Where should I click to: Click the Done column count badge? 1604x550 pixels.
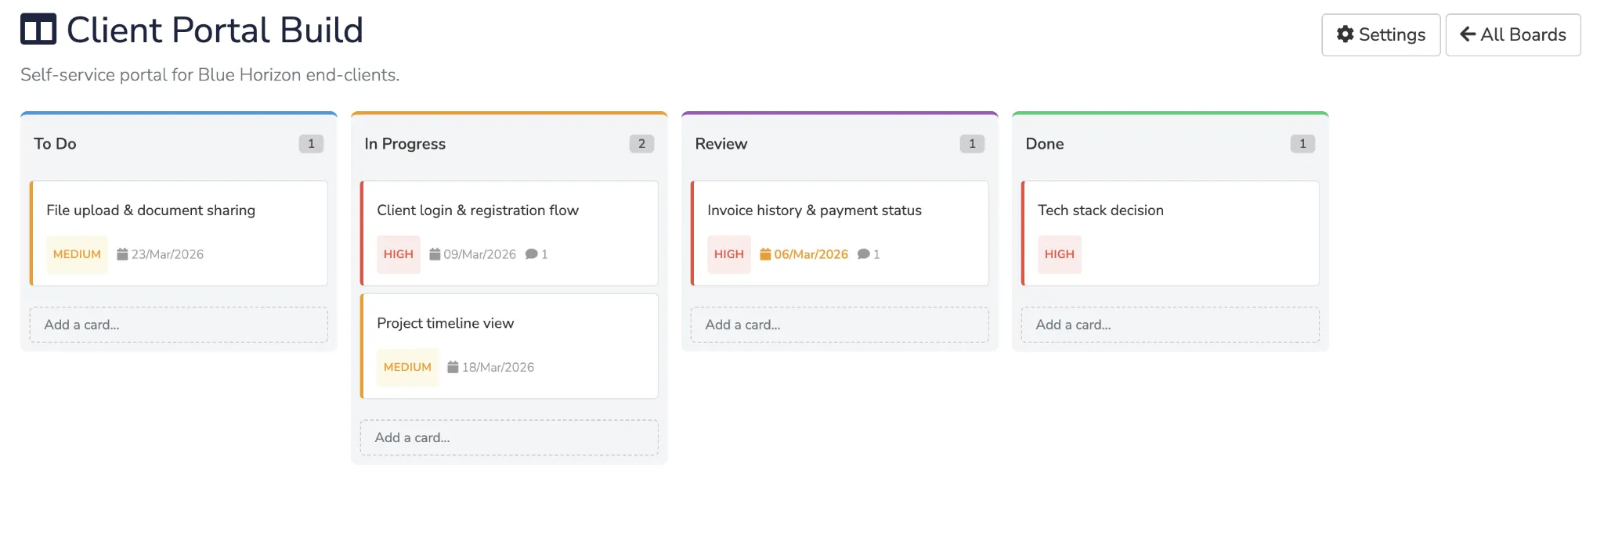1302,144
